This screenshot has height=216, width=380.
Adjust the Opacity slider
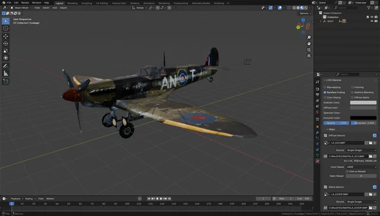(x=336, y=123)
